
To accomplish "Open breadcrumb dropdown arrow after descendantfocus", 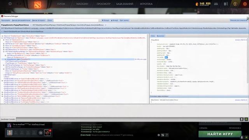I will pos(105,25).
